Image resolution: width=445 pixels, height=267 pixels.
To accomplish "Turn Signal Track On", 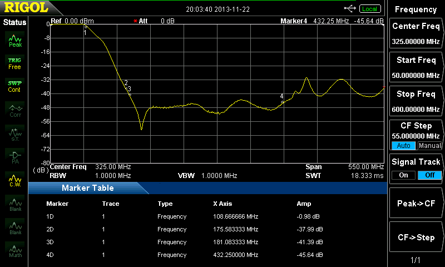I will 404,175.
